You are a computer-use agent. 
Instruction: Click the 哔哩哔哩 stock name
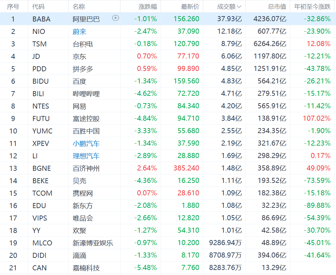click(x=86, y=94)
